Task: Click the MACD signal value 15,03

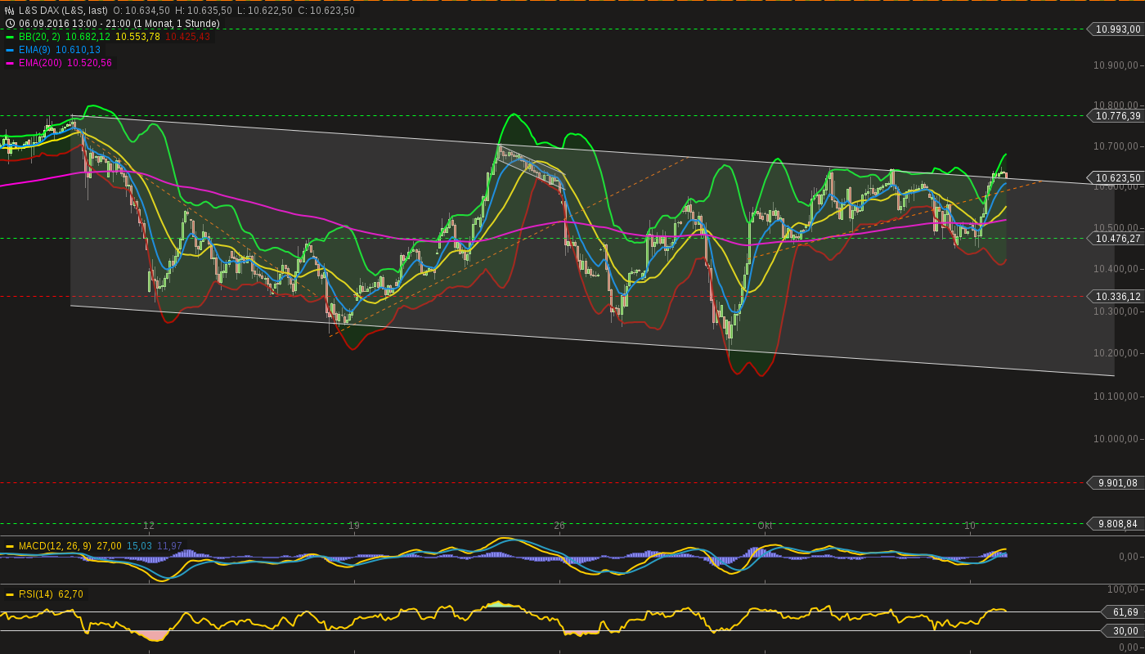Action: coord(139,546)
